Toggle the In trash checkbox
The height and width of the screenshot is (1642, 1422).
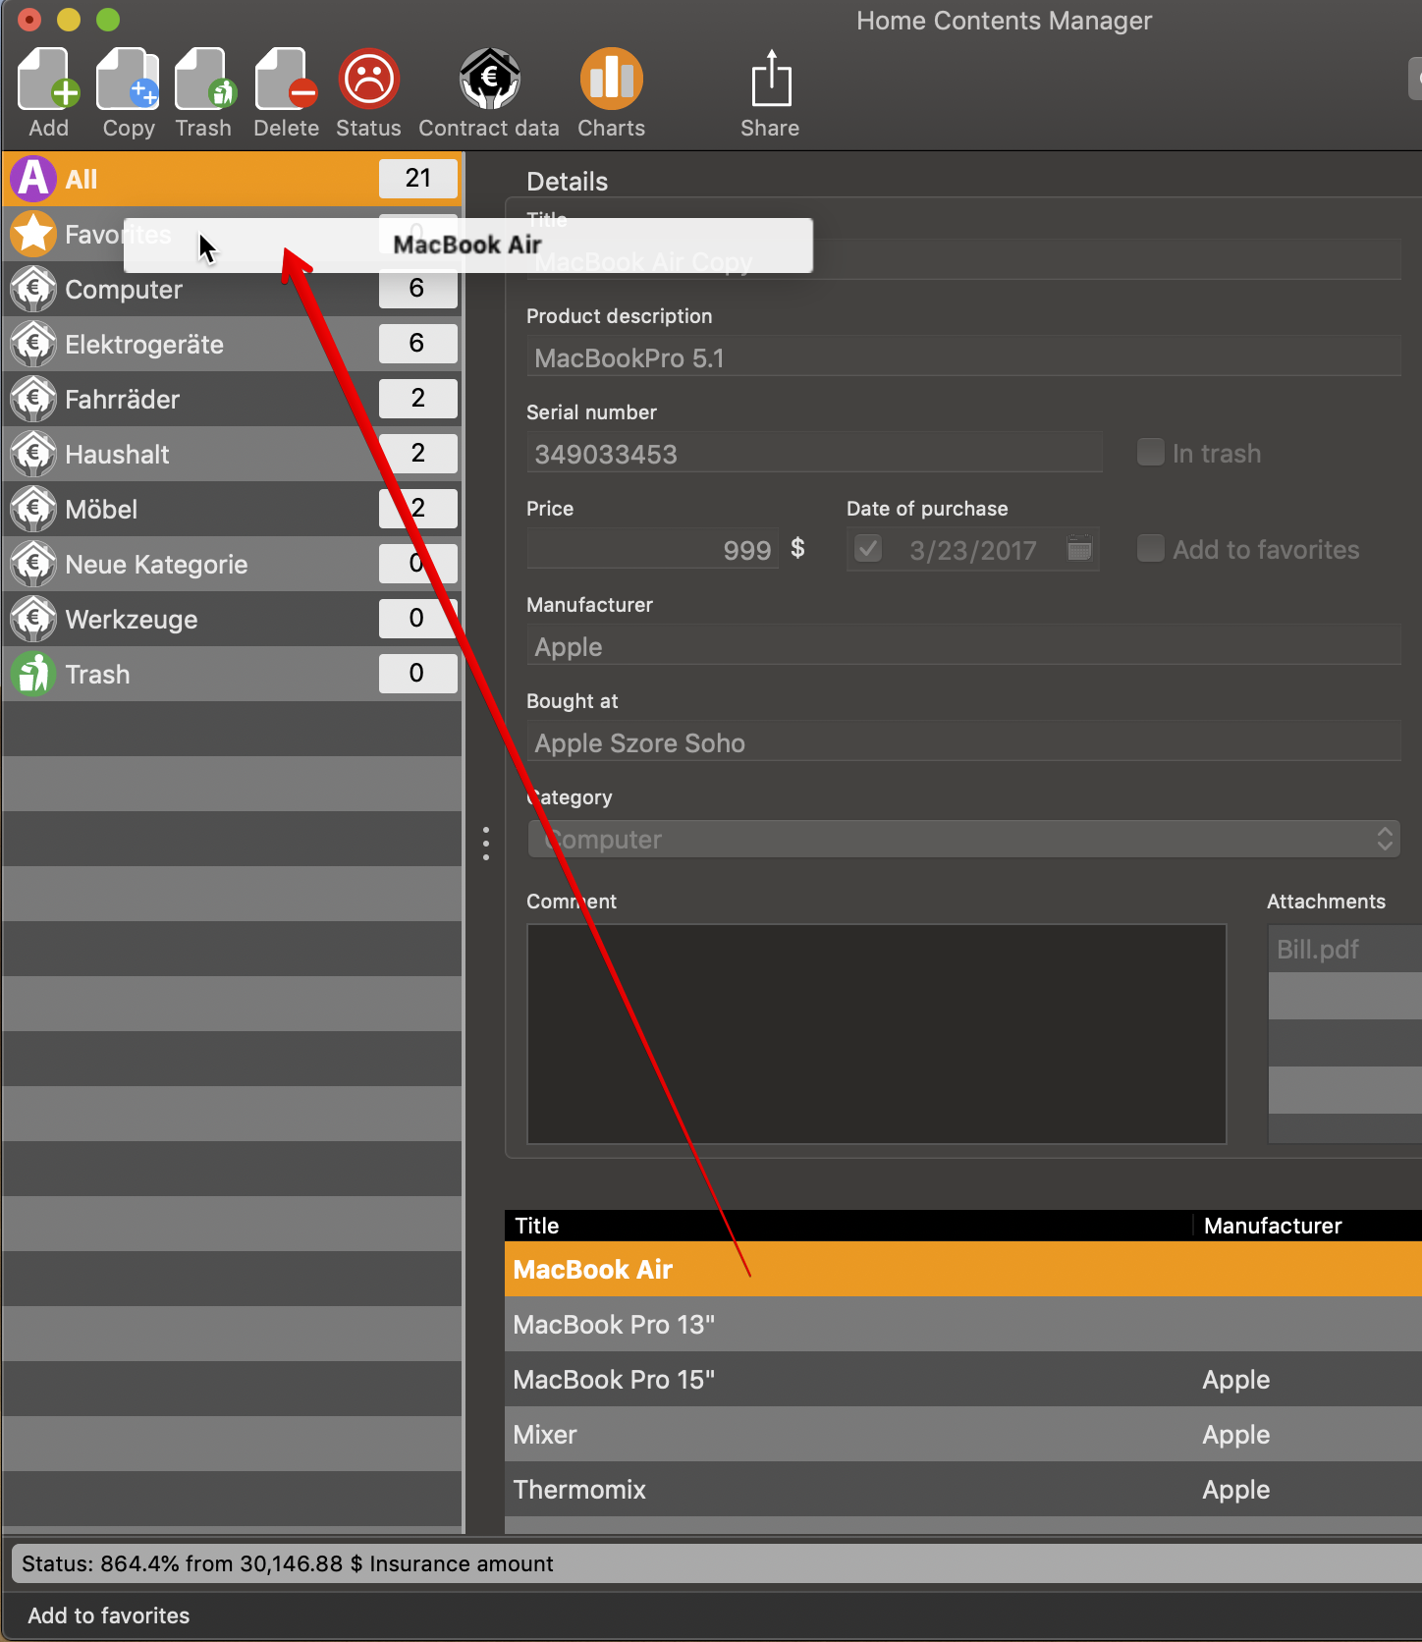coord(1150,452)
